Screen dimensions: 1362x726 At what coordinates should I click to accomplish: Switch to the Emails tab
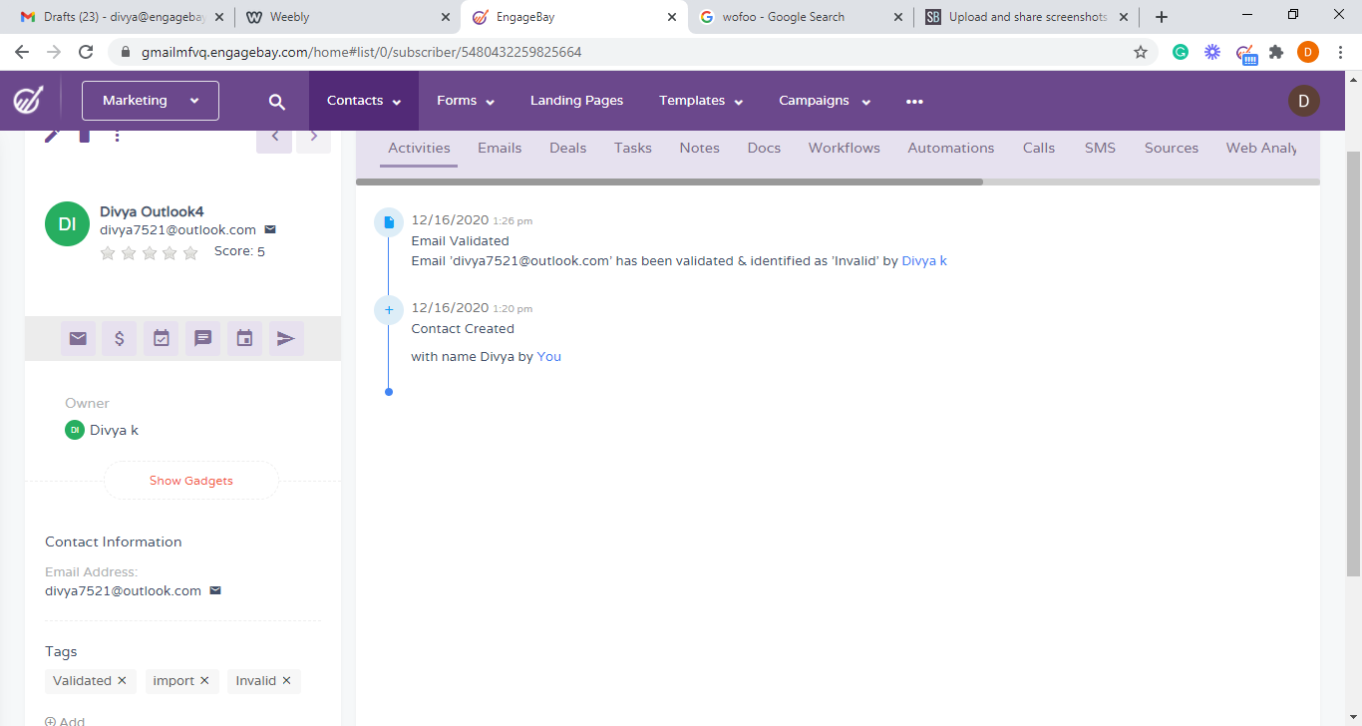click(x=500, y=148)
